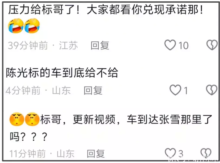Open the comment 压力给标哥了！大家都看你兑现承诺那
The height and width of the screenshot is (163, 220).
(105, 10)
